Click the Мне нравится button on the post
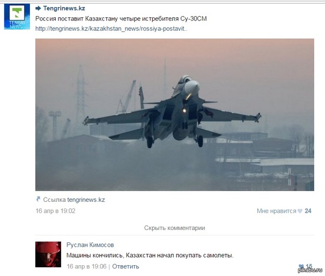Image resolution: width=325 pixels, height=276 pixels. coord(276,211)
